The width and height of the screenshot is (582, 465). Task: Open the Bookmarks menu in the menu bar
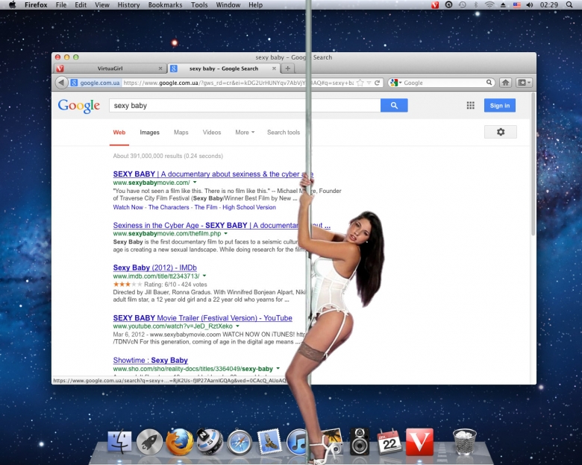tap(164, 5)
